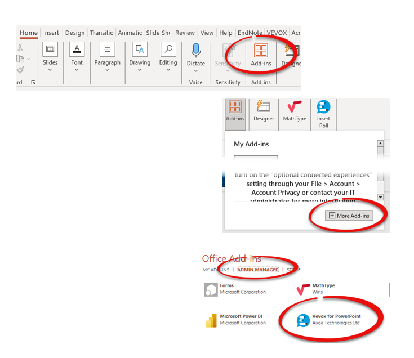Open the MathType add-in entry

[316, 289]
